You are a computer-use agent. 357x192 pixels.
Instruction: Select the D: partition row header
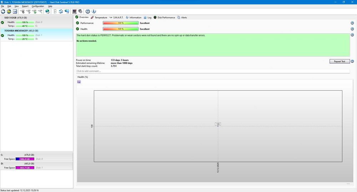[x=36, y=163]
